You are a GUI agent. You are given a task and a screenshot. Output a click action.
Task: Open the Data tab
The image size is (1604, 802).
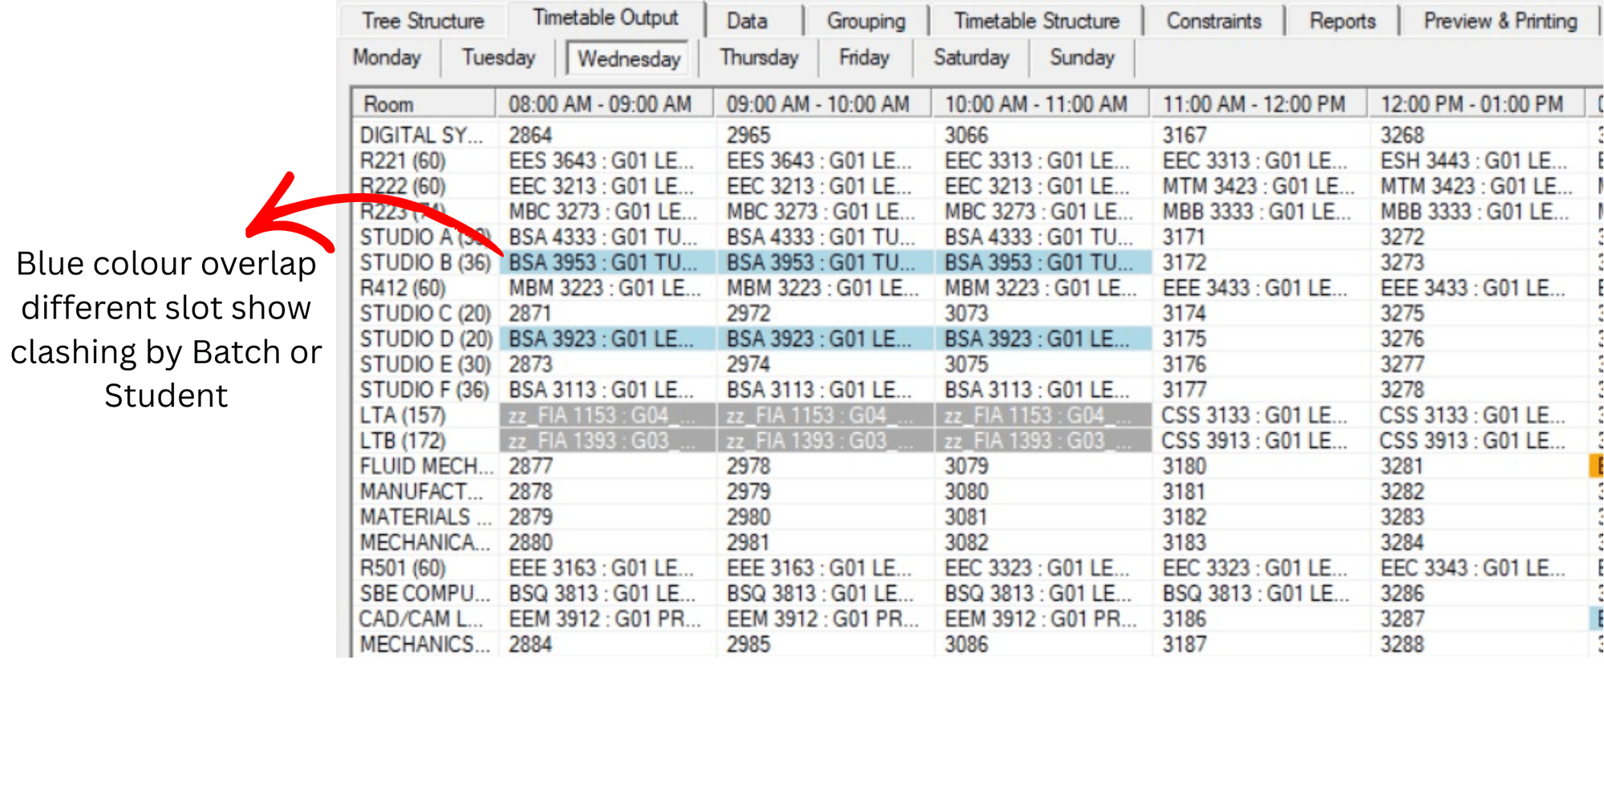point(747,21)
